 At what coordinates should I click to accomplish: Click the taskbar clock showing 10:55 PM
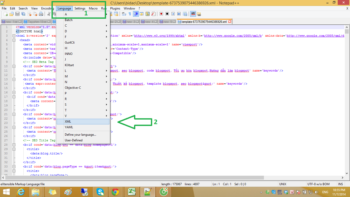tap(339, 192)
